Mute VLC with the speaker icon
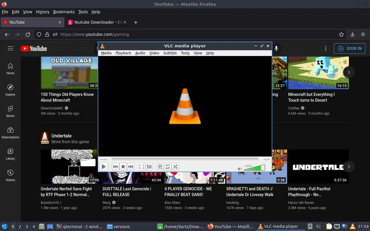The width and height of the screenshot is (370, 231). (x=240, y=169)
